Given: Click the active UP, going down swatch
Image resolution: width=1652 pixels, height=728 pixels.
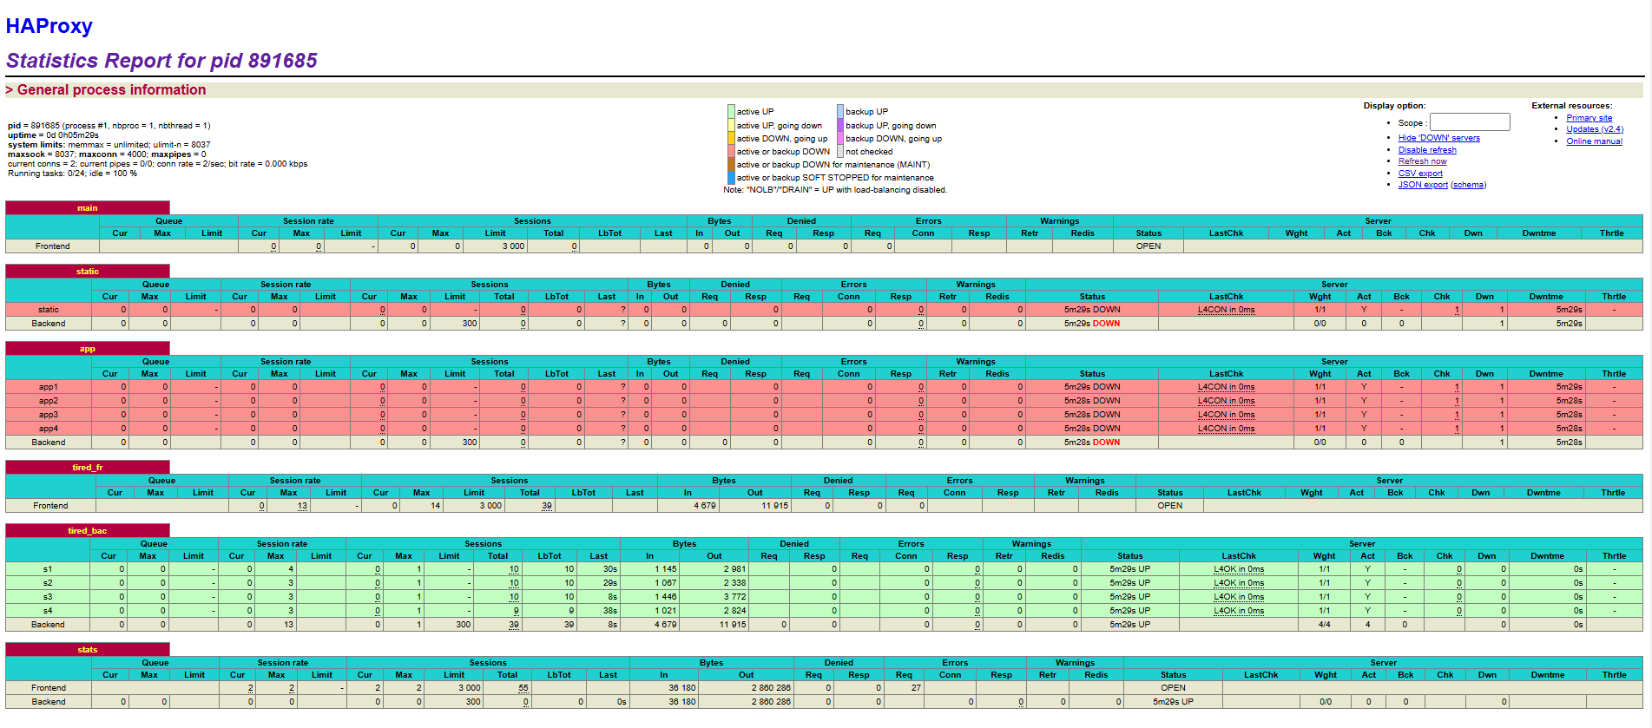Looking at the screenshot, I should point(731,125).
